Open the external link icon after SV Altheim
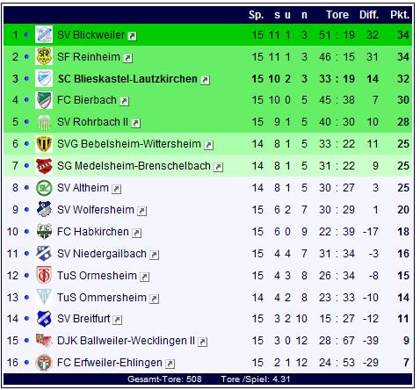 click(x=117, y=189)
